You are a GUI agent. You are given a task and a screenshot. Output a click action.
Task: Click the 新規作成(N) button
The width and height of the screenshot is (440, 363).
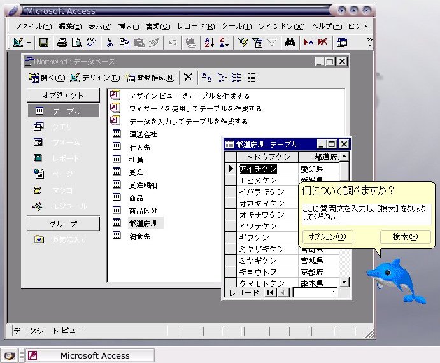150,78
